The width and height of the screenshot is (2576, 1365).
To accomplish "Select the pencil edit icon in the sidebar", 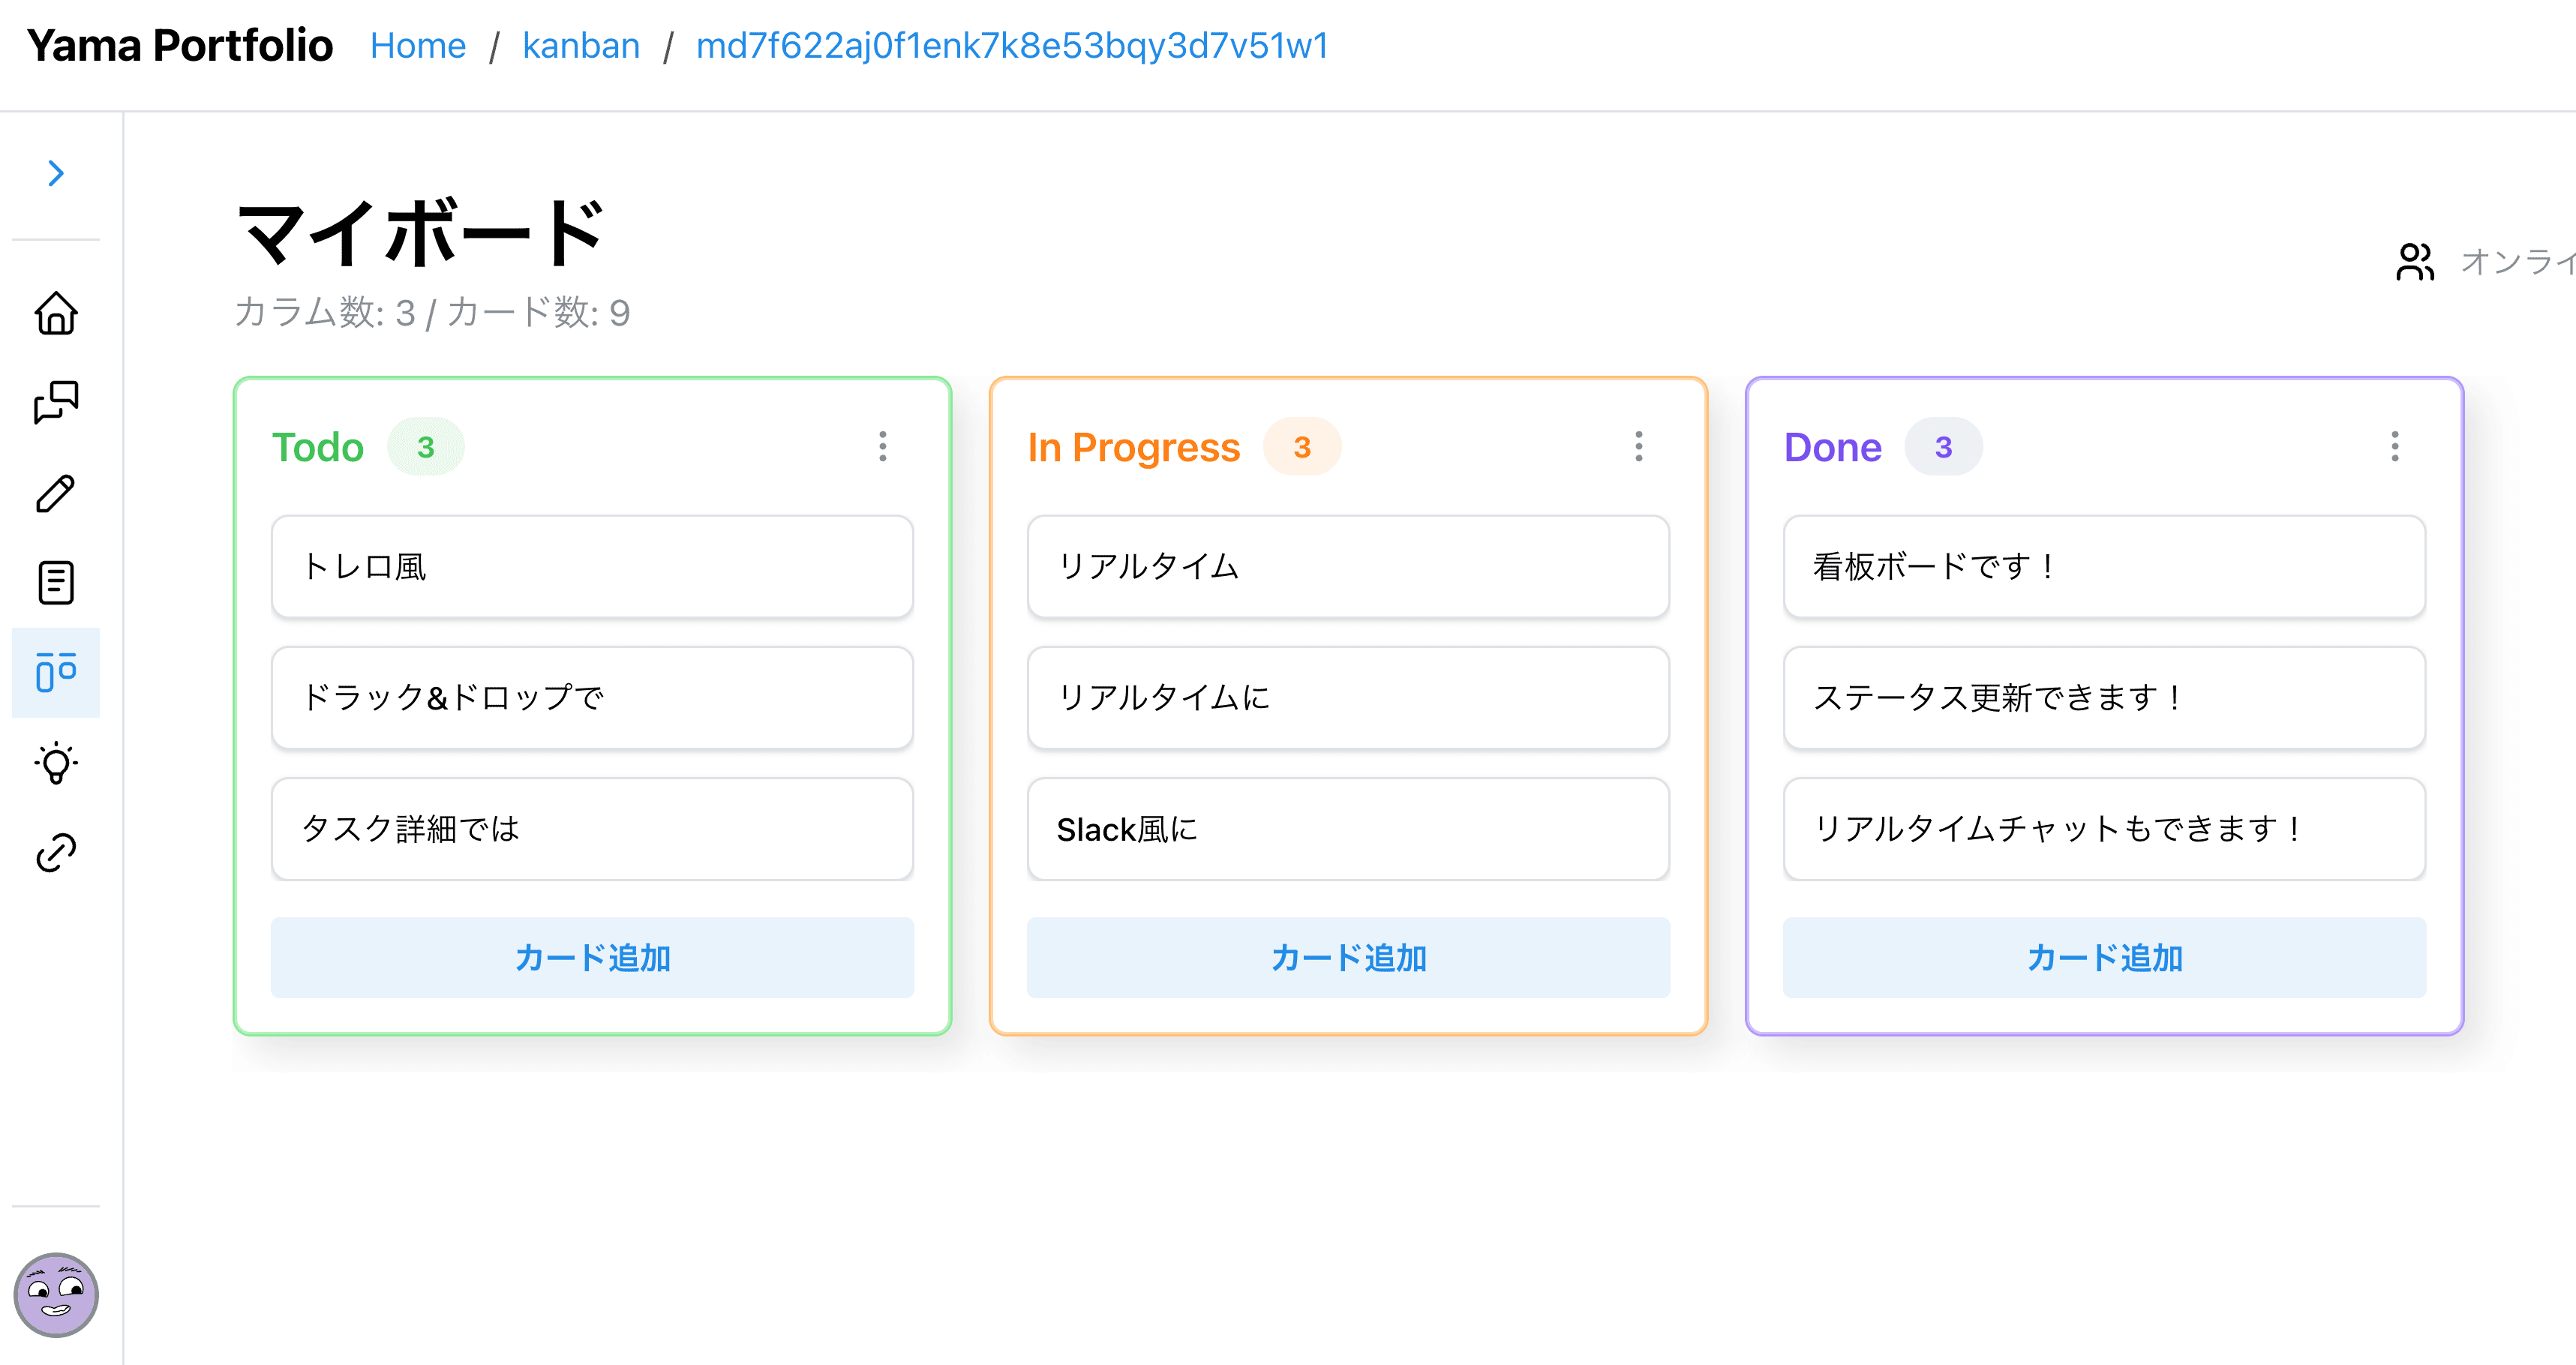I will coord(55,493).
